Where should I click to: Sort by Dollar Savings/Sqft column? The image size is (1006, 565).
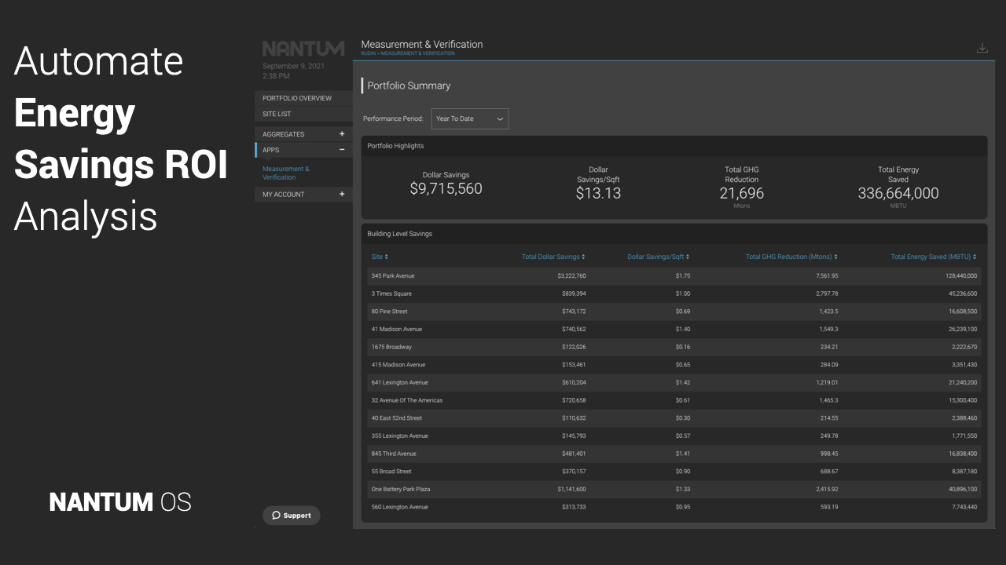pos(659,257)
